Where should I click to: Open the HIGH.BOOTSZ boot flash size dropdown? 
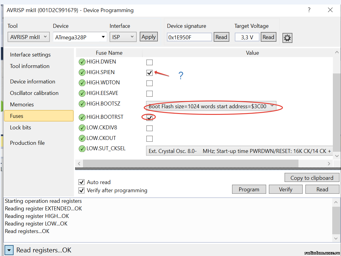[211, 106]
